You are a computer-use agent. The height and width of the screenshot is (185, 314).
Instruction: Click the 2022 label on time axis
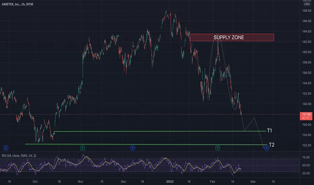coord(170,182)
